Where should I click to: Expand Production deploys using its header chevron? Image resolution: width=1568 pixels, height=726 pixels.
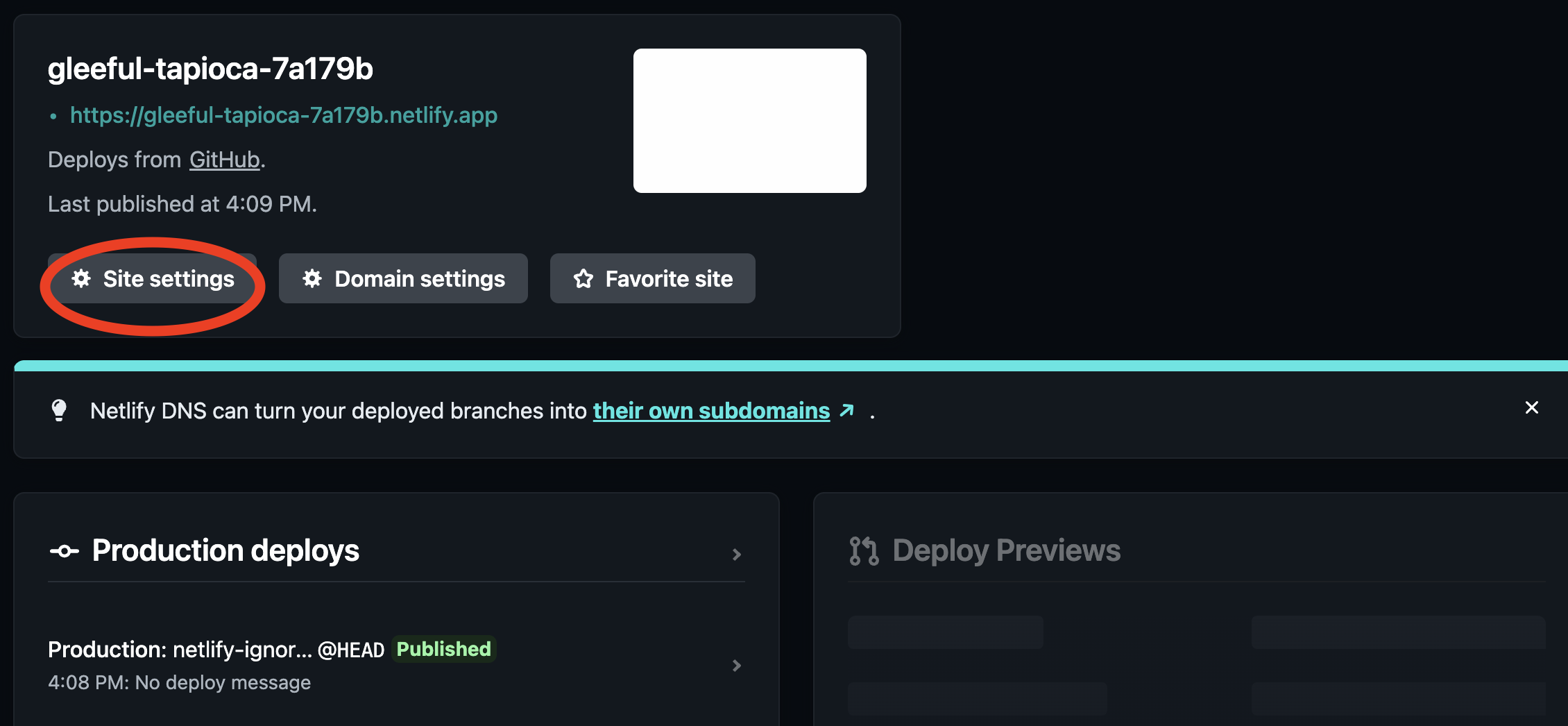click(x=737, y=554)
